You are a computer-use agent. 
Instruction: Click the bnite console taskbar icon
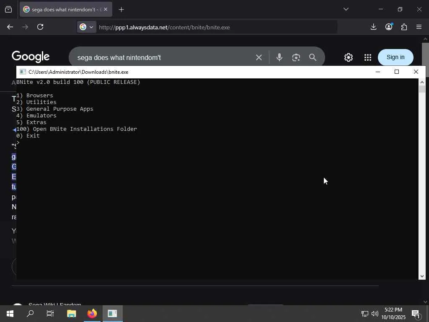click(112, 314)
